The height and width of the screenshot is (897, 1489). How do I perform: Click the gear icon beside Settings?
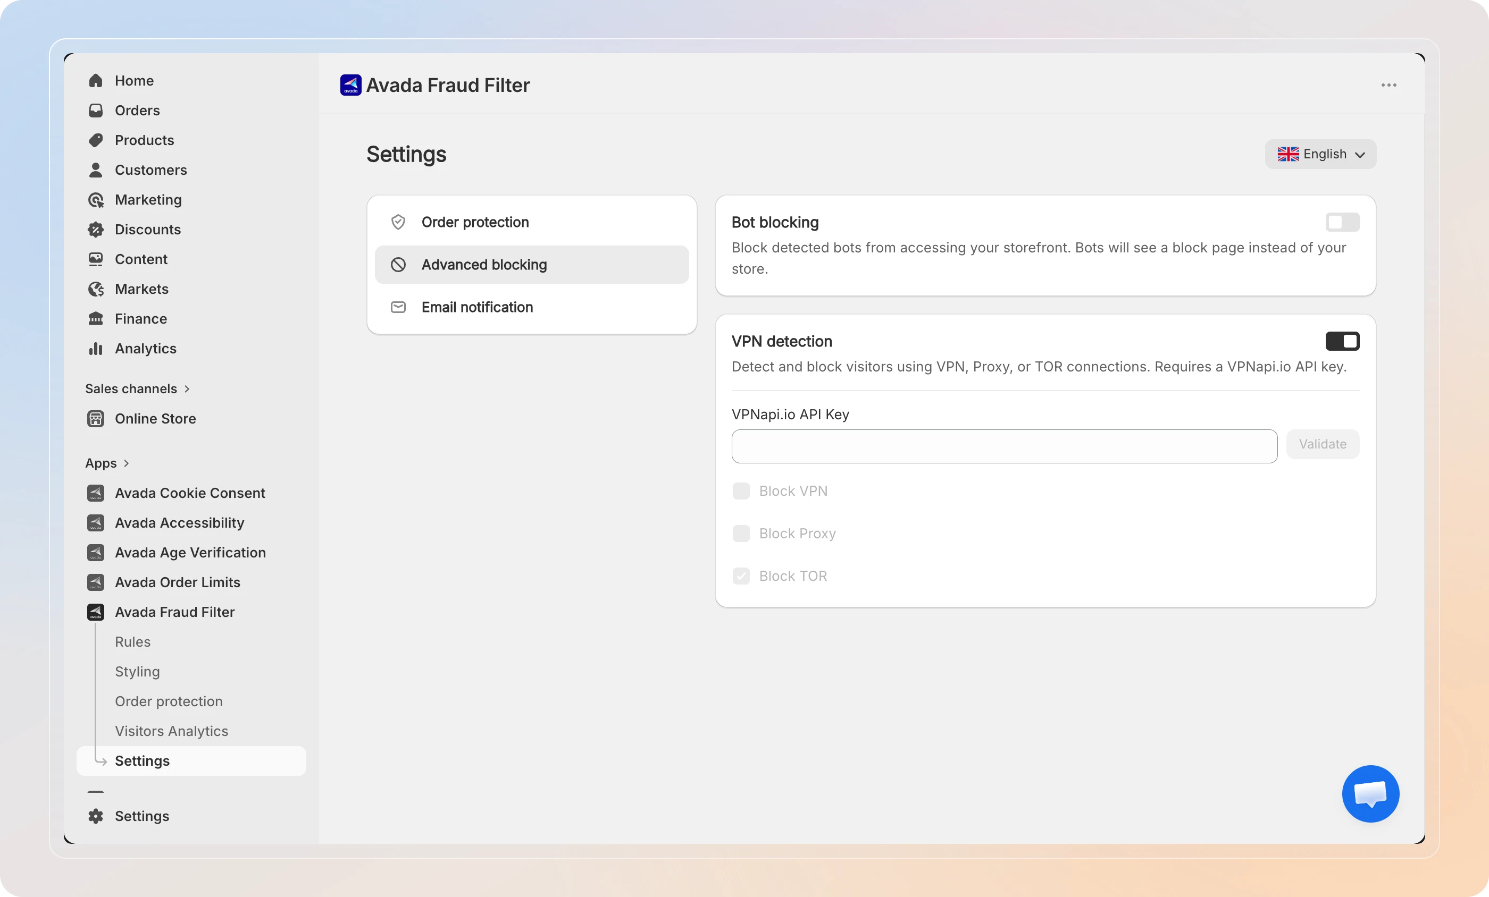[x=96, y=816]
